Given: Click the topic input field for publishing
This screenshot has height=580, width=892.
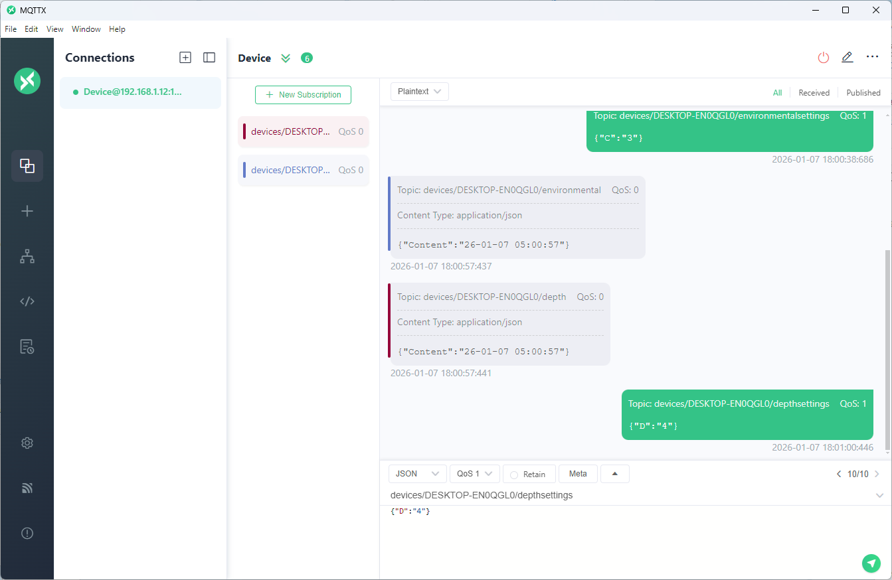Looking at the screenshot, I should click(x=624, y=495).
